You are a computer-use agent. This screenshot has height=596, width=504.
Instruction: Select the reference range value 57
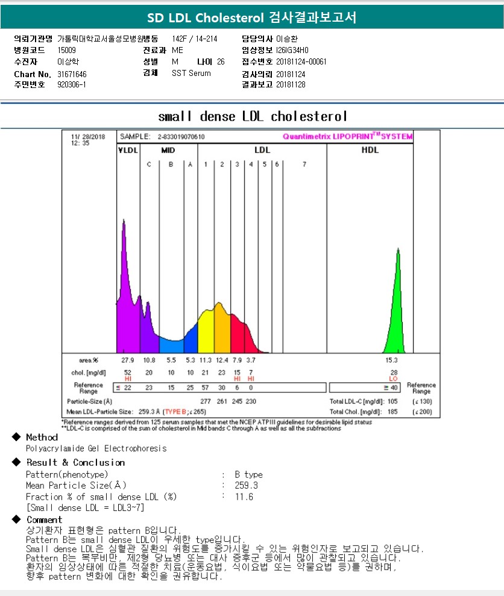pyautogui.click(x=206, y=387)
